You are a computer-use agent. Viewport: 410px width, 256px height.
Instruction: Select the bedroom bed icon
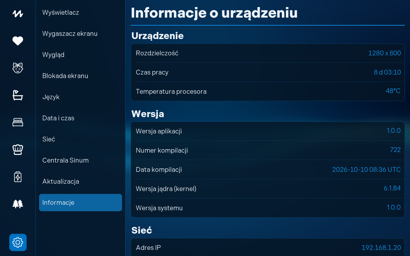(x=18, y=122)
